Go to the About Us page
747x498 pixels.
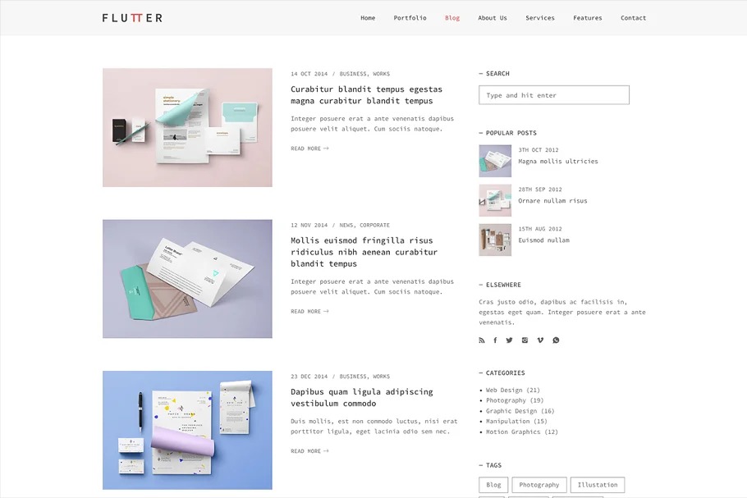tap(493, 18)
